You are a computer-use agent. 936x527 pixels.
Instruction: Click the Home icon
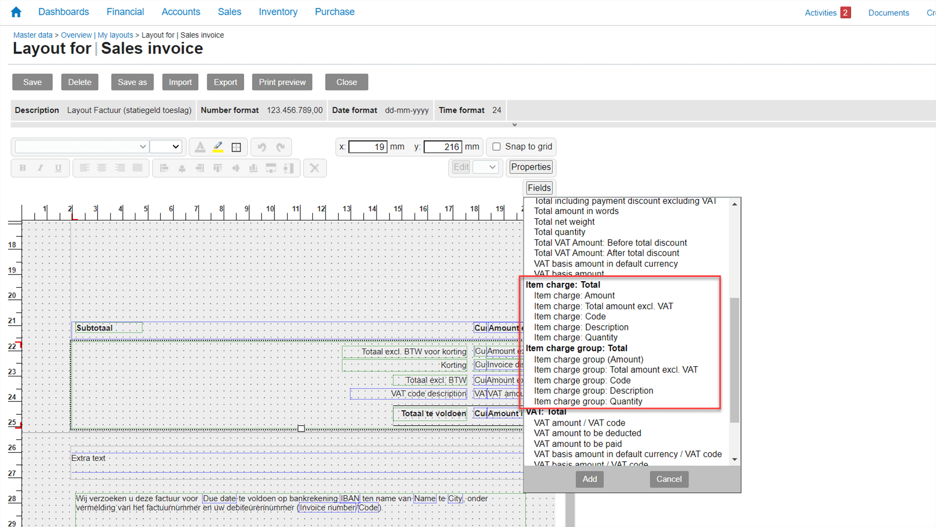click(16, 12)
